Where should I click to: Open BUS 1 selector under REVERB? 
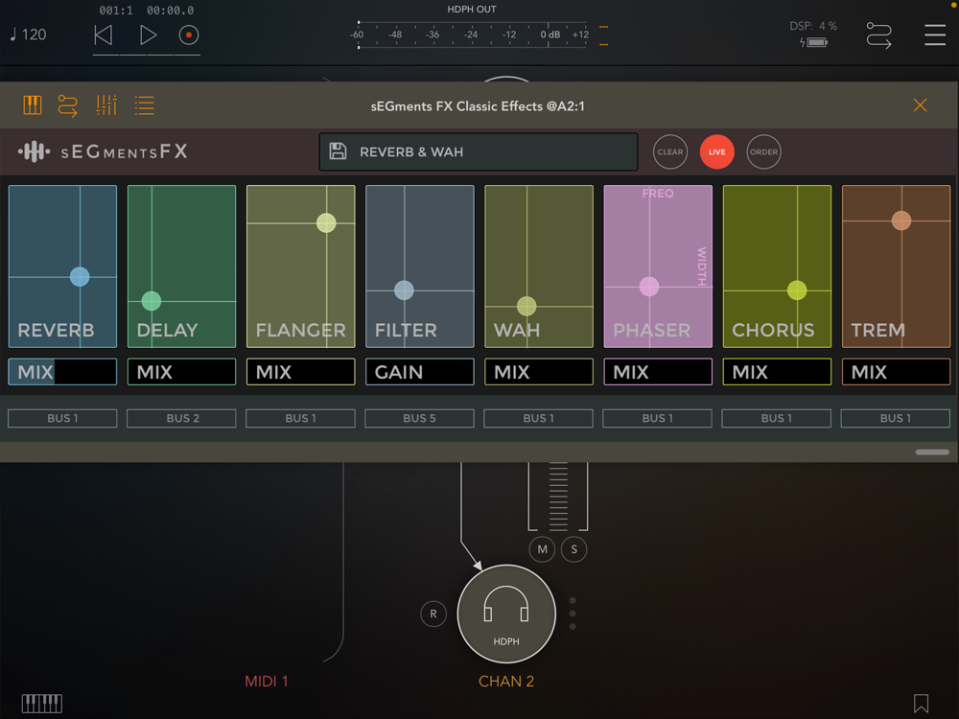(x=62, y=418)
